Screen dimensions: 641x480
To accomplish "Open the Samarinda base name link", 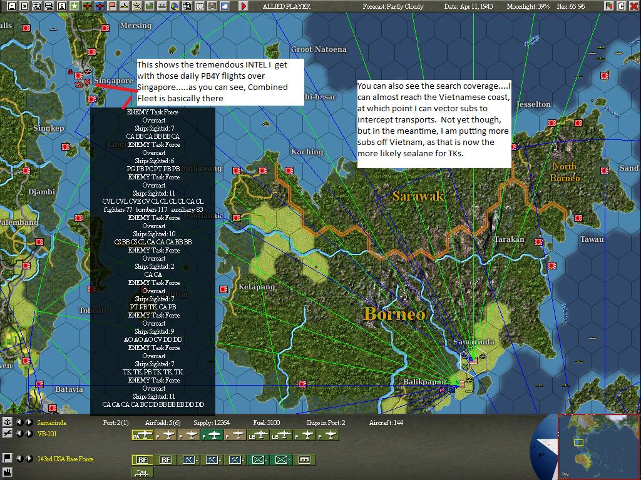I will coord(51,423).
